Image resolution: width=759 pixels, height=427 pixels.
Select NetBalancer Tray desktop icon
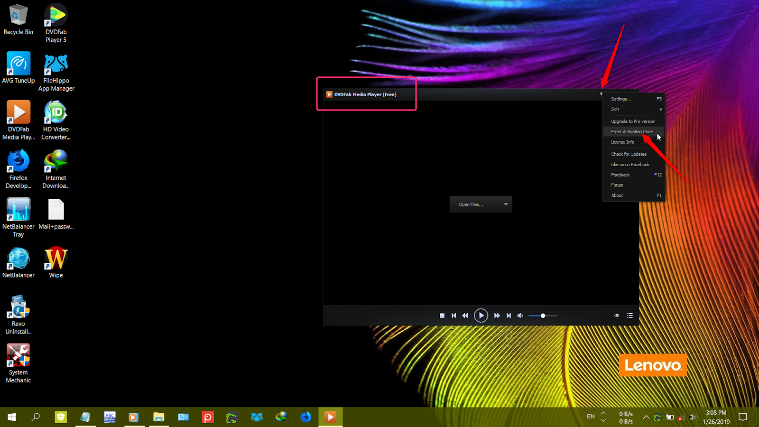[19, 218]
